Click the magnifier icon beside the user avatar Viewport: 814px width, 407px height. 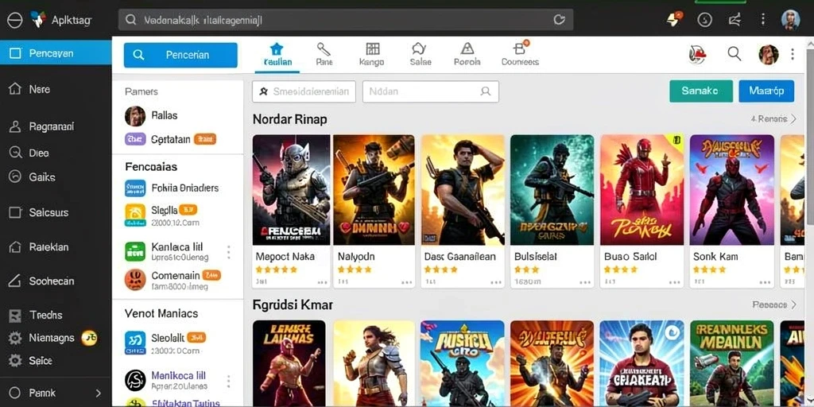(x=734, y=53)
